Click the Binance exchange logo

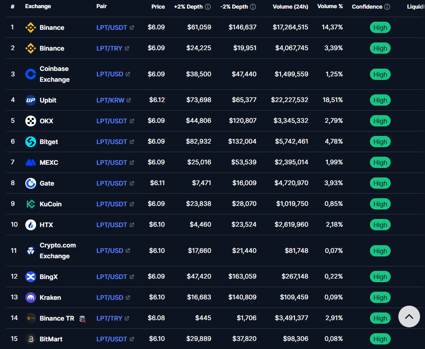pos(30,27)
